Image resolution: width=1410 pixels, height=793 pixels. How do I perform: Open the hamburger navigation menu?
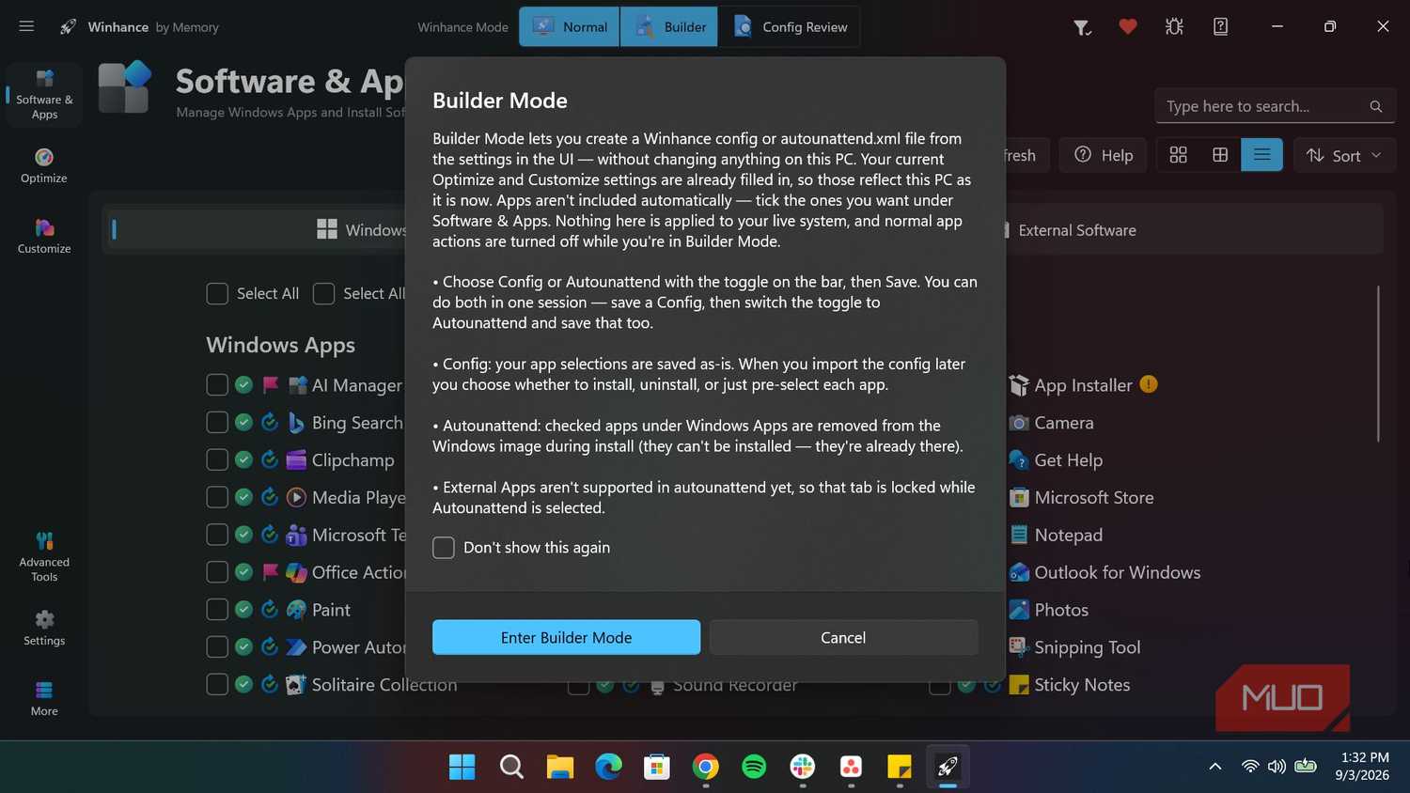pos(26,26)
